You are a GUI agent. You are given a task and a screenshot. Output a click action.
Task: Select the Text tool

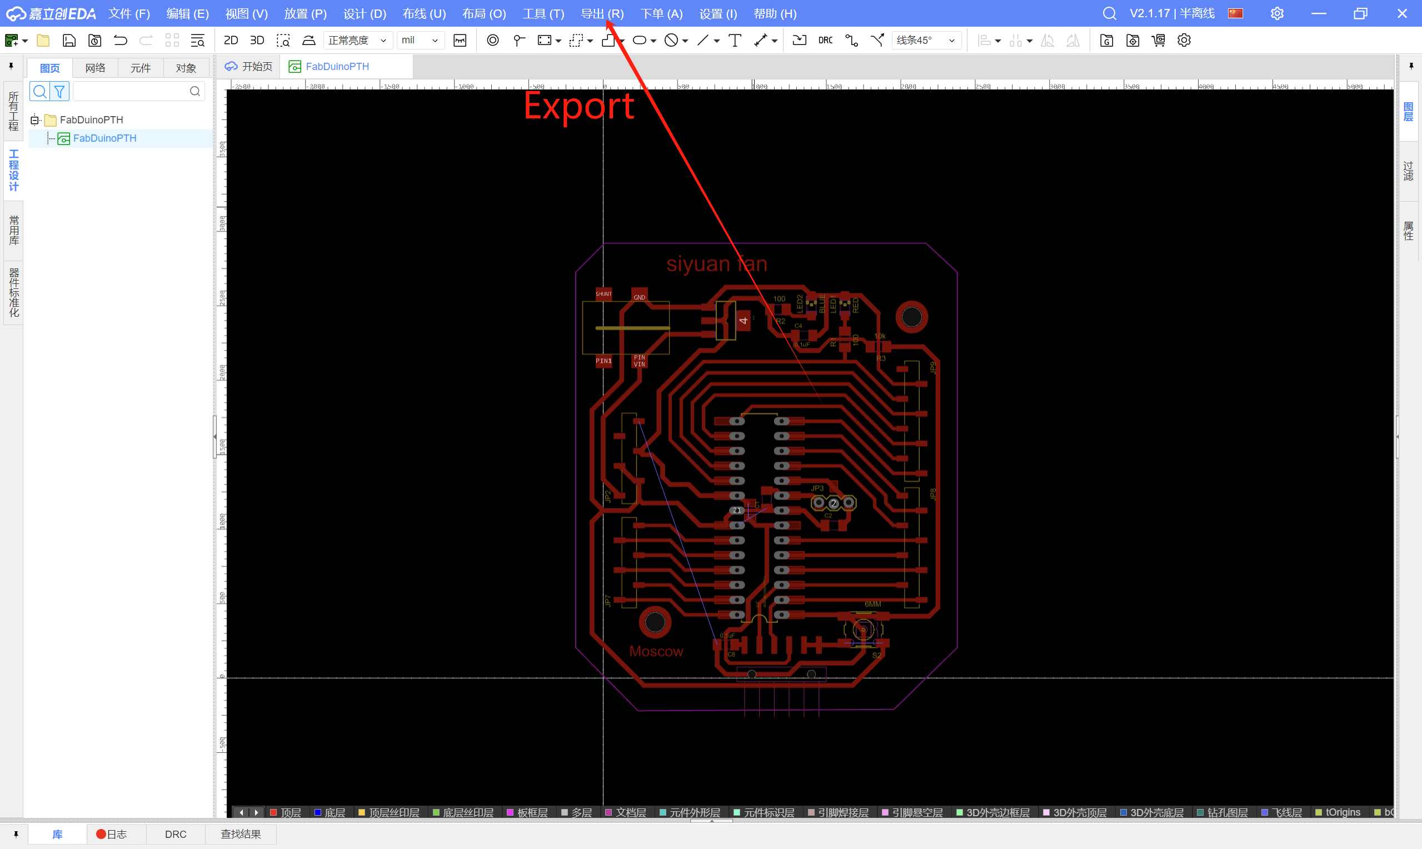tap(735, 40)
